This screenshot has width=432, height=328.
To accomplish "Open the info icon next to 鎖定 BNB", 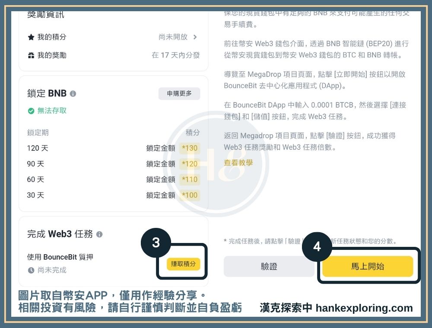I will (73, 94).
